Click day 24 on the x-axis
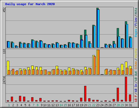 pyautogui.click(x=102, y=105)
